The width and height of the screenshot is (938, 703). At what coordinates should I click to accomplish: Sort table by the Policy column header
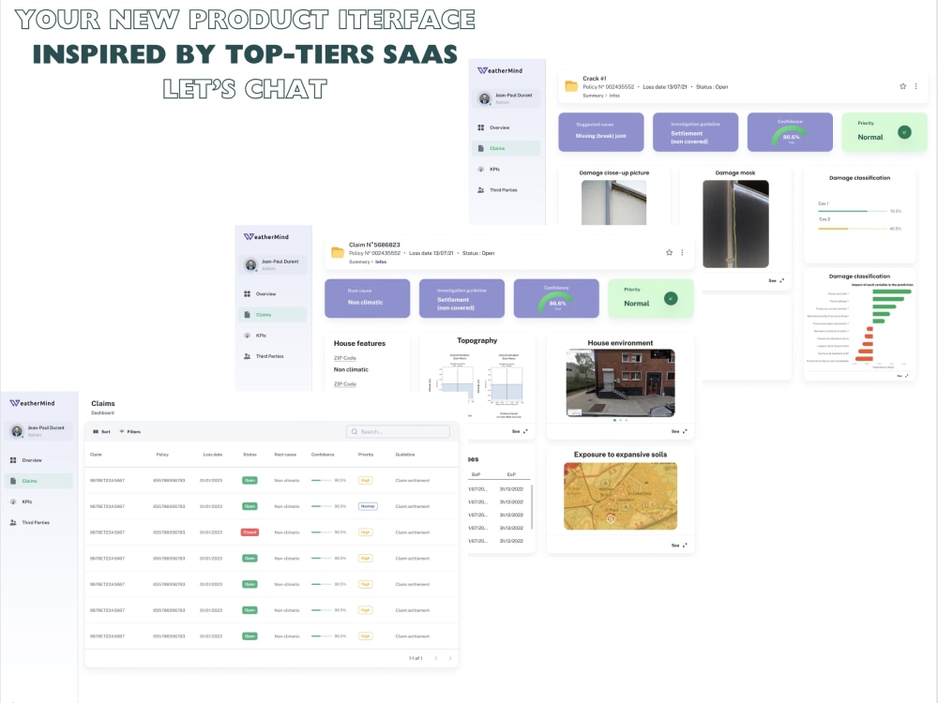coord(162,455)
